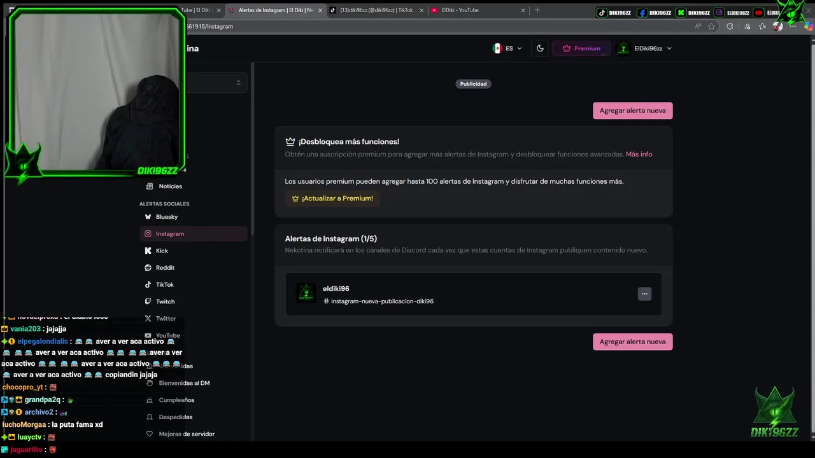This screenshot has width=815, height=458.
Task: Click the browser read aloud icon
Action: pos(698,27)
